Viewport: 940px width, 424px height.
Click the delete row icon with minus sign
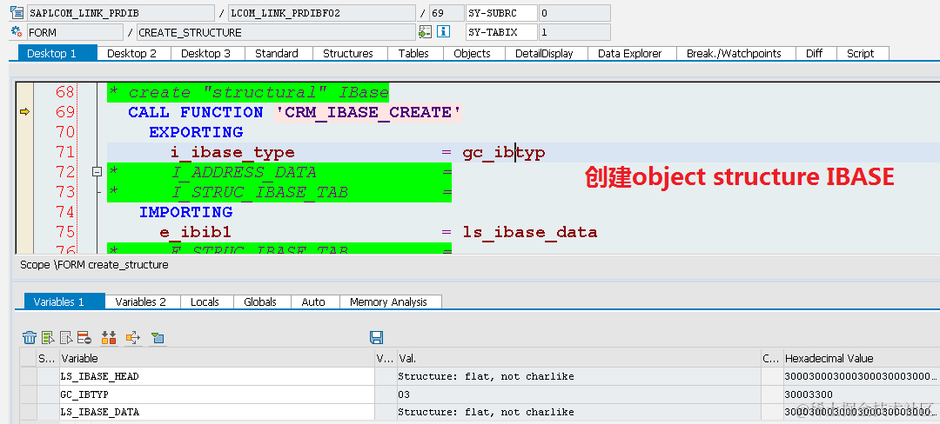pos(84,337)
